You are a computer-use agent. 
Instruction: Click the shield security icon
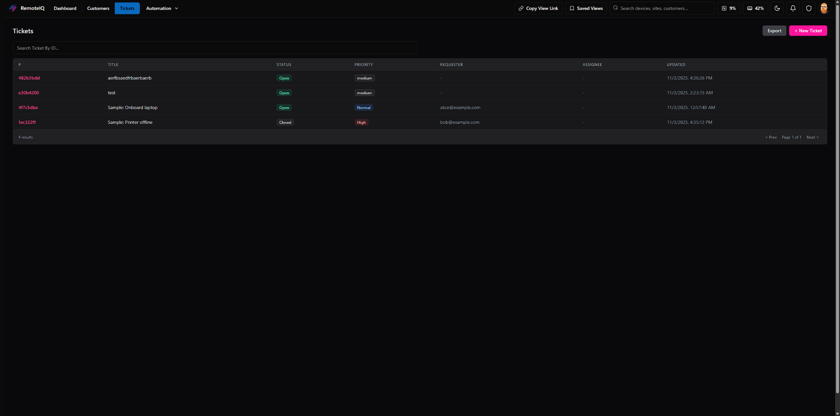(808, 8)
